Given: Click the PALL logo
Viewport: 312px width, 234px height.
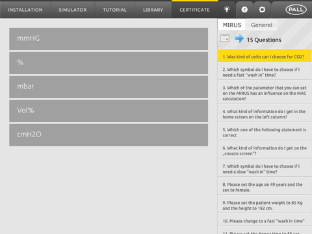Looking at the screenshot, I should coord(296,10).
